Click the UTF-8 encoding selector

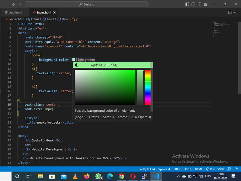coord(177,169)
